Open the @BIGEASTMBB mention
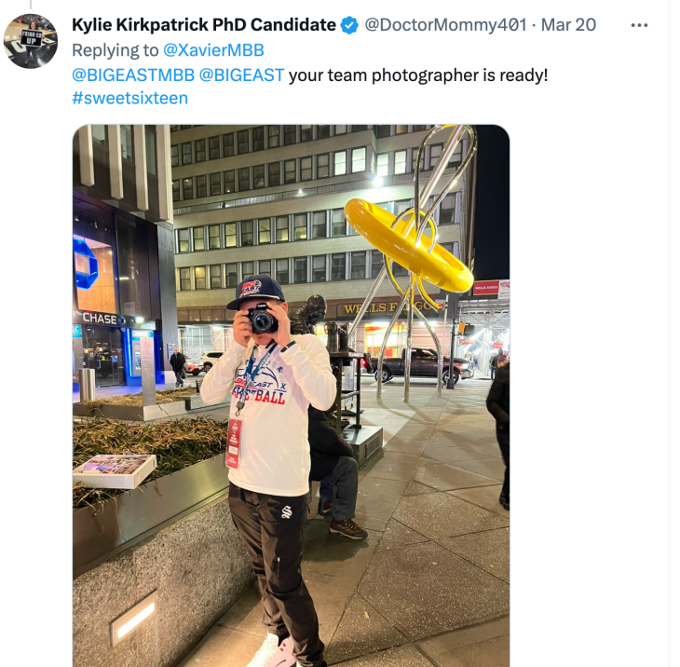Screen dimensions: 680x667 (x=133, y=75)
